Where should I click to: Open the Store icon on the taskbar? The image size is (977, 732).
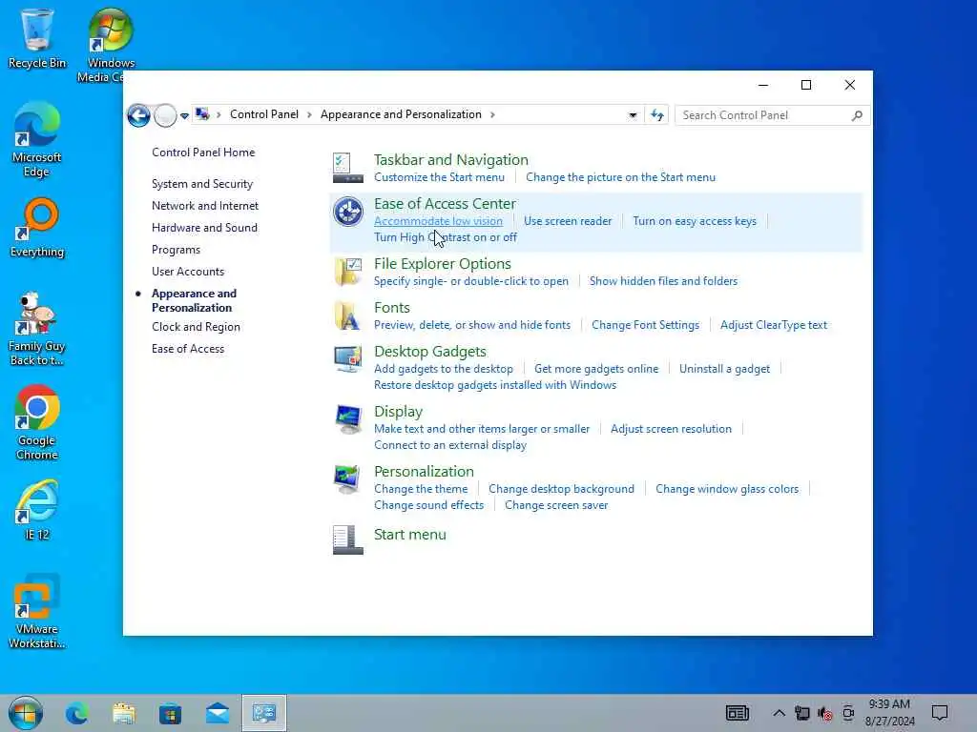[x=170, y=713]
